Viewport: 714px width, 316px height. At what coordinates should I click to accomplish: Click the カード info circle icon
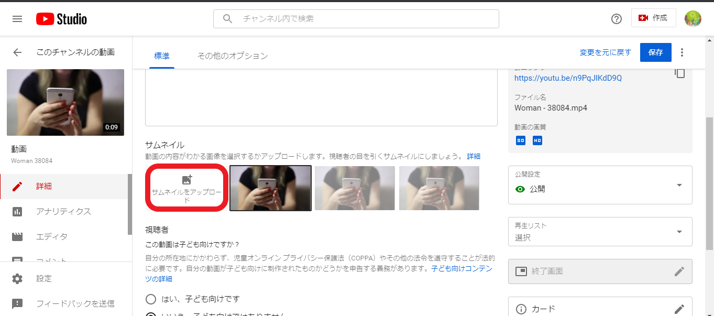coord(521,309)
